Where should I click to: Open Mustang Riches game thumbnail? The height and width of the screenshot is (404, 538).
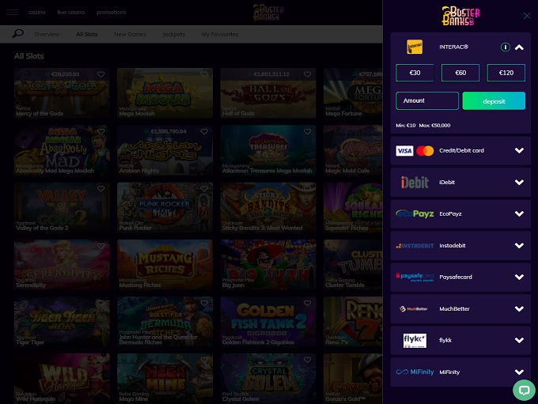pos(165,264)
